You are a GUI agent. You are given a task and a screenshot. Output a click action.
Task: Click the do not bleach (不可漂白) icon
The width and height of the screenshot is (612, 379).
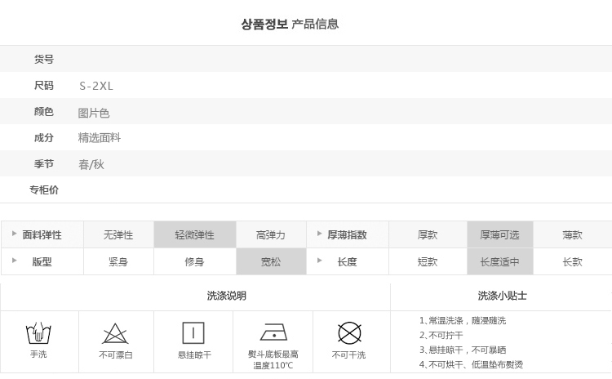(115, 333)
